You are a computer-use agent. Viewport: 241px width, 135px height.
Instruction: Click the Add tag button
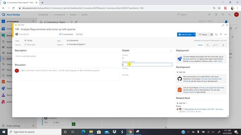79,34
